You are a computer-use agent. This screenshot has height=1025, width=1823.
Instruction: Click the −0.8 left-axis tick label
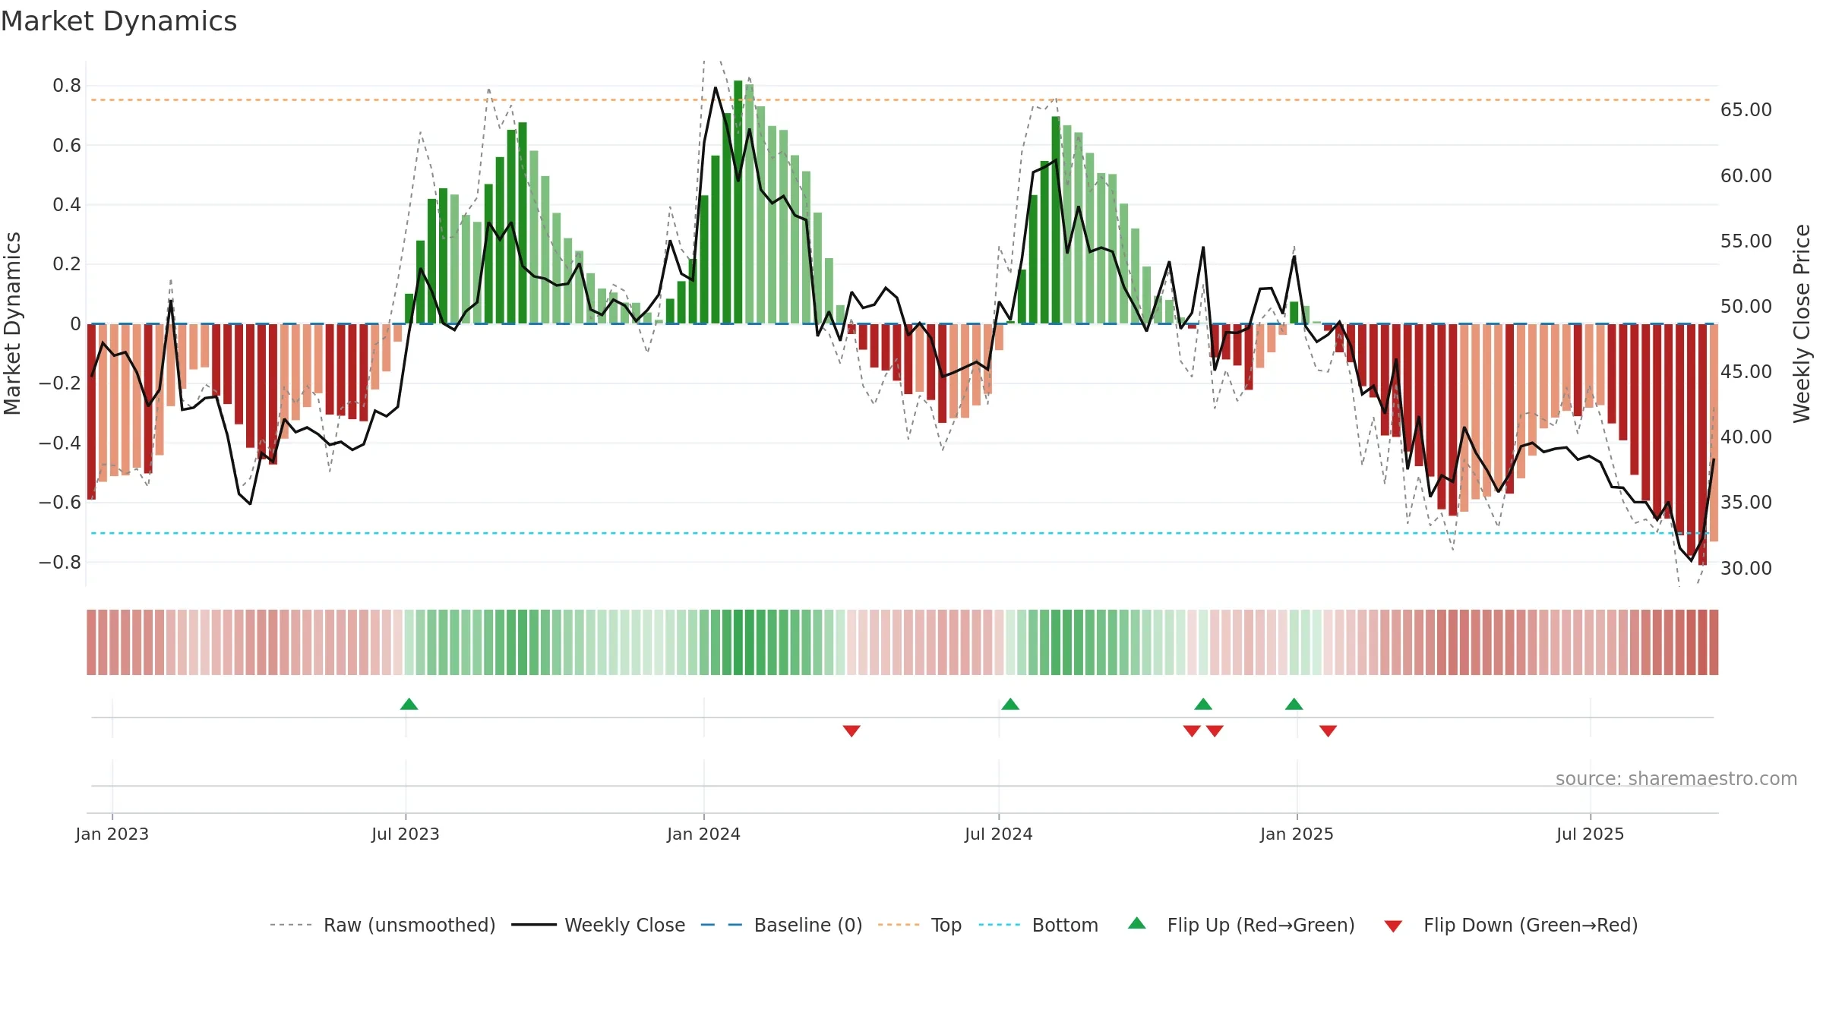[x=60, y=563]
